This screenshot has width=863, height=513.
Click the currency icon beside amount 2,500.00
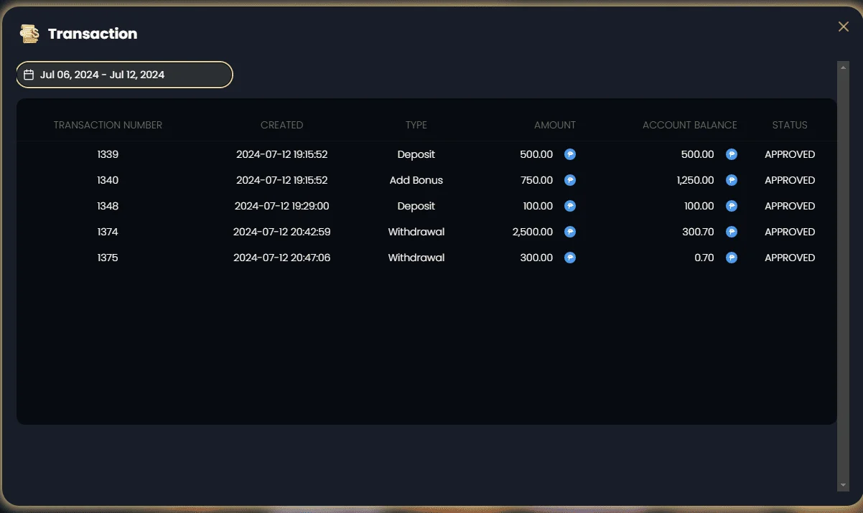click(x=570, y=232)
